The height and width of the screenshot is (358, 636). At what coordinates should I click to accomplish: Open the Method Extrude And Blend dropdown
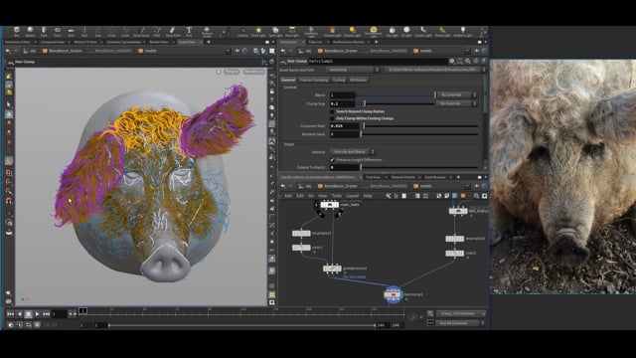(x=353, y=152)
